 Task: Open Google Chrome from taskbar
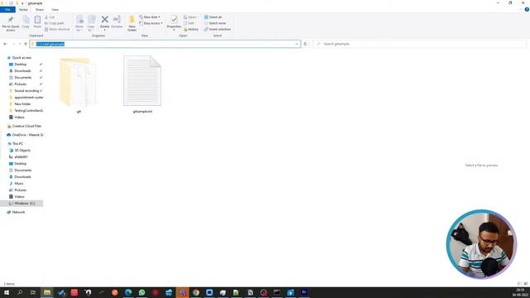click(x=195, y=292)
